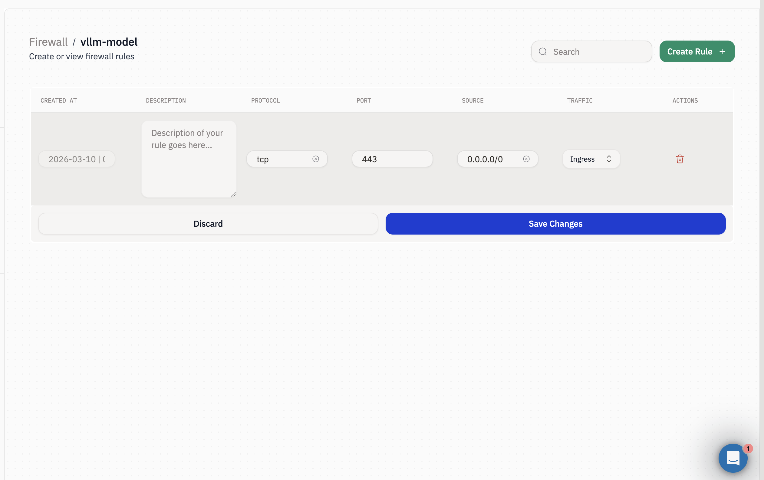Image resolution: width=764 pixels, height=480 pixels.
Task: Clear the 0.0.0.0/0 source field
Action: 526,159
